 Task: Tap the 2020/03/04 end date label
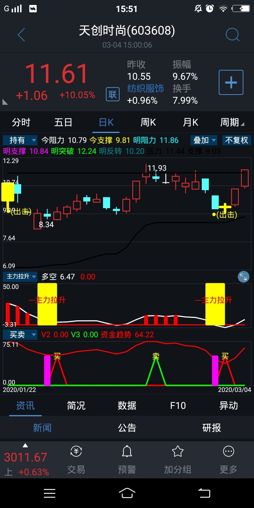click(x=234, y=390)
